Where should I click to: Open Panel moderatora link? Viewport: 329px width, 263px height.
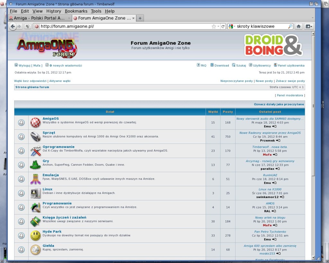pos(290,95)
